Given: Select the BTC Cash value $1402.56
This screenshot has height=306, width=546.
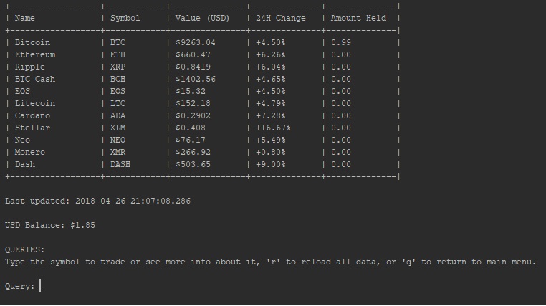Looking at the screenshot, I should (195, 79).
